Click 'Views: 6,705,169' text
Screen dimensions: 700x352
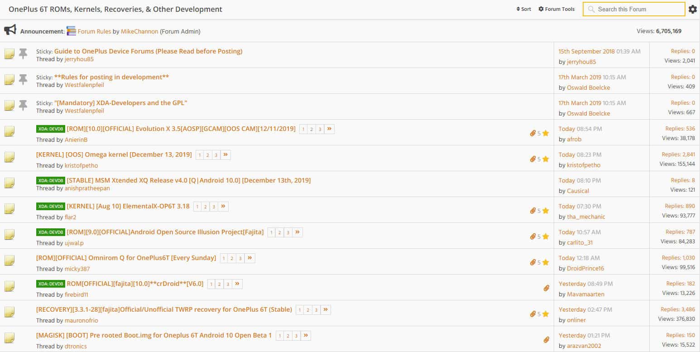point(659,31)
